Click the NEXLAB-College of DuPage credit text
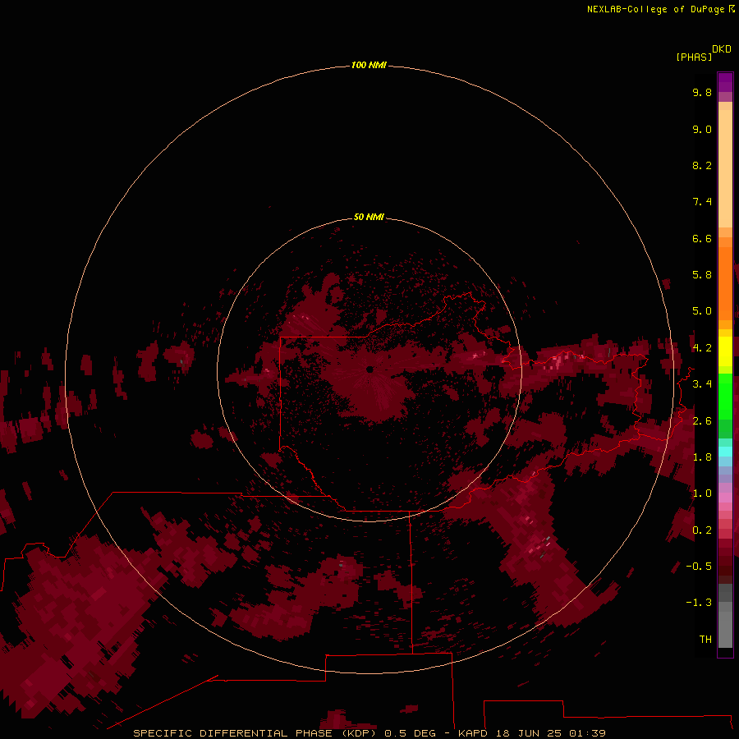739x739 pixels. coord(655,9)
